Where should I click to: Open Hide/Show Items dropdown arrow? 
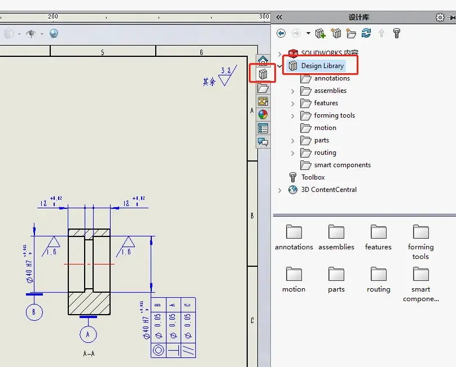pyautogui.click(x=42, y=34)
